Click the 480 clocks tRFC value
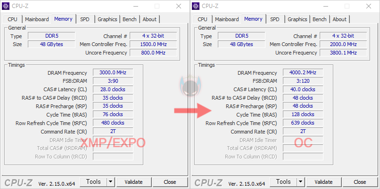The width and height of the screenshot is (380, 189). [x=113, y=123]
